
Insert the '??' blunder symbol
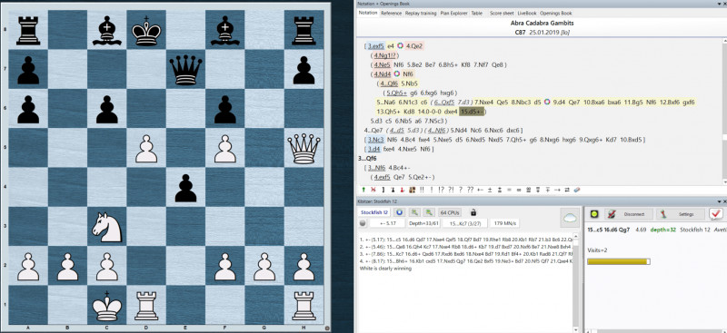point(470,190)
